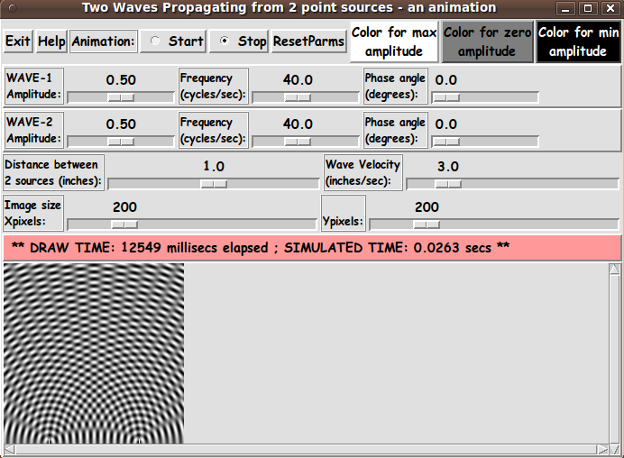
Task: Click the horizontal scrollbar left arrow
Action: [10, 449]
